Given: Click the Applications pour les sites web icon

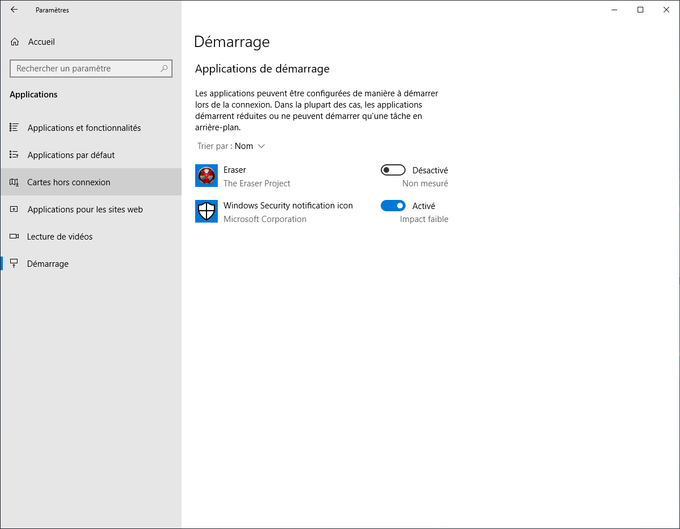Looking at the screenshot, I should [x=14, y=209].
